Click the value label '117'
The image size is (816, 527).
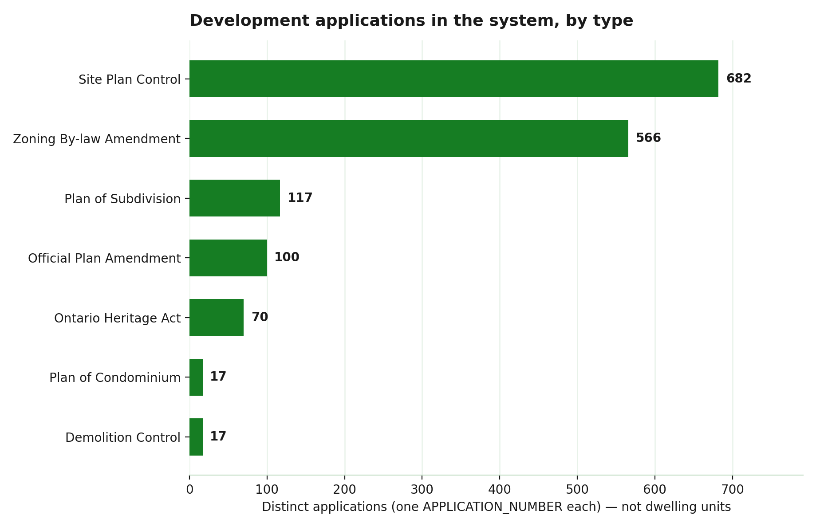pos(300,198)
